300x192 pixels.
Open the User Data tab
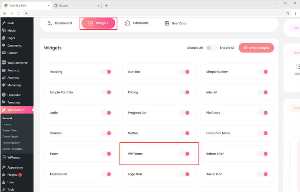175,23
